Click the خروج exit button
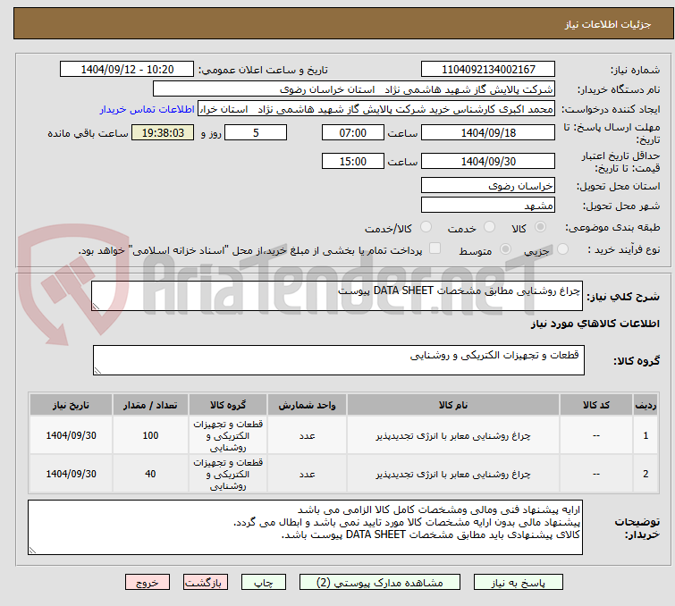The image size is (675, 606). click(x=148, y=583)
